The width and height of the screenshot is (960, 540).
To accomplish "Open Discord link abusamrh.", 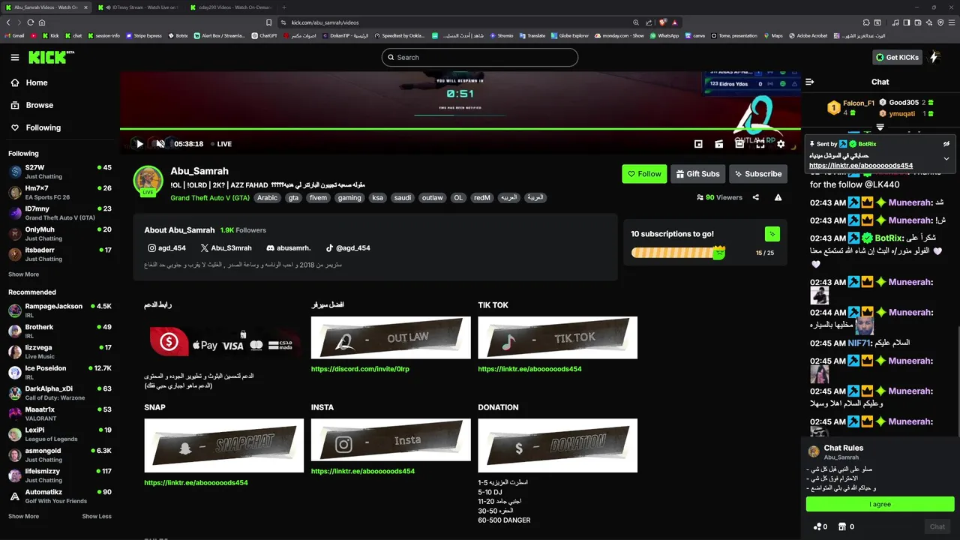I will 288,248.
